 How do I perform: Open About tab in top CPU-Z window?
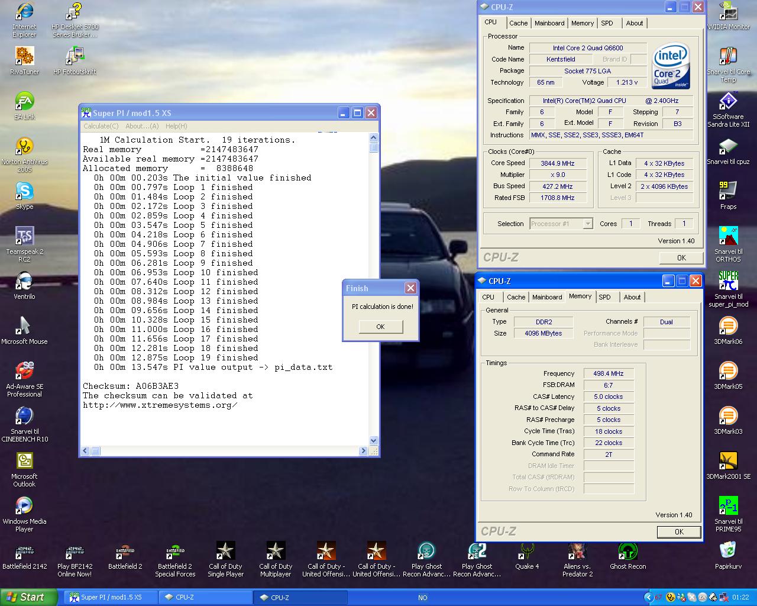pyautogui.click(x=635, y=23)
